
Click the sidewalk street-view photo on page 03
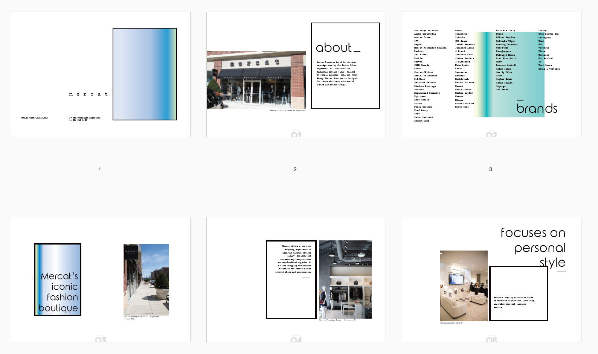click(x=146, y=280)
